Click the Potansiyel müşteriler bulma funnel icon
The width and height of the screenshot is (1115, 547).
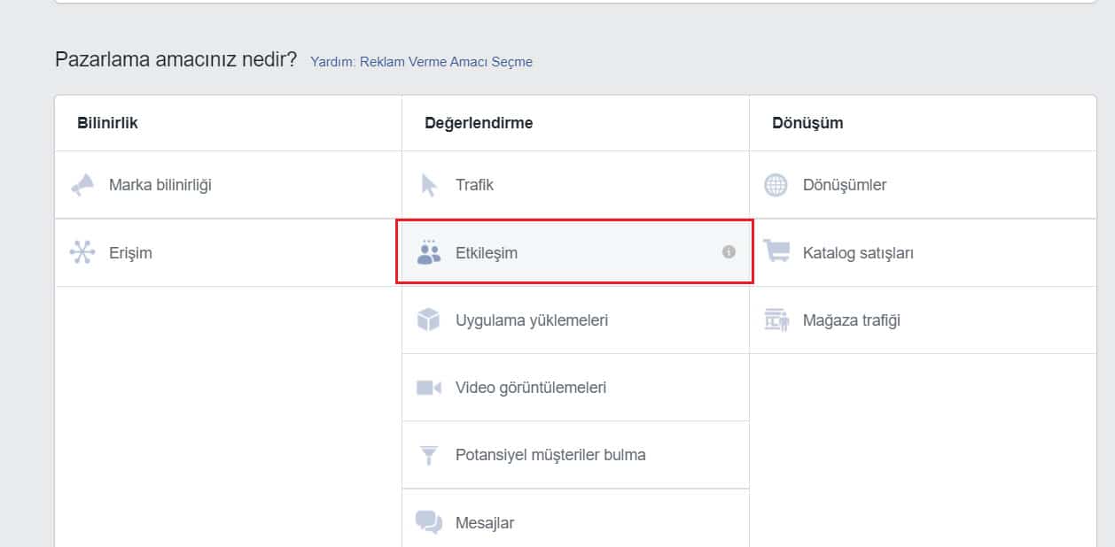coord(427,454)
